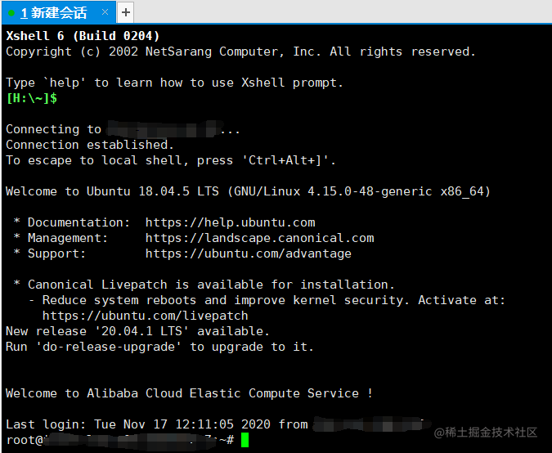Screen dimensions: 552x453
Task: Click the green terminal cursor block
Action: pos(245,440)
